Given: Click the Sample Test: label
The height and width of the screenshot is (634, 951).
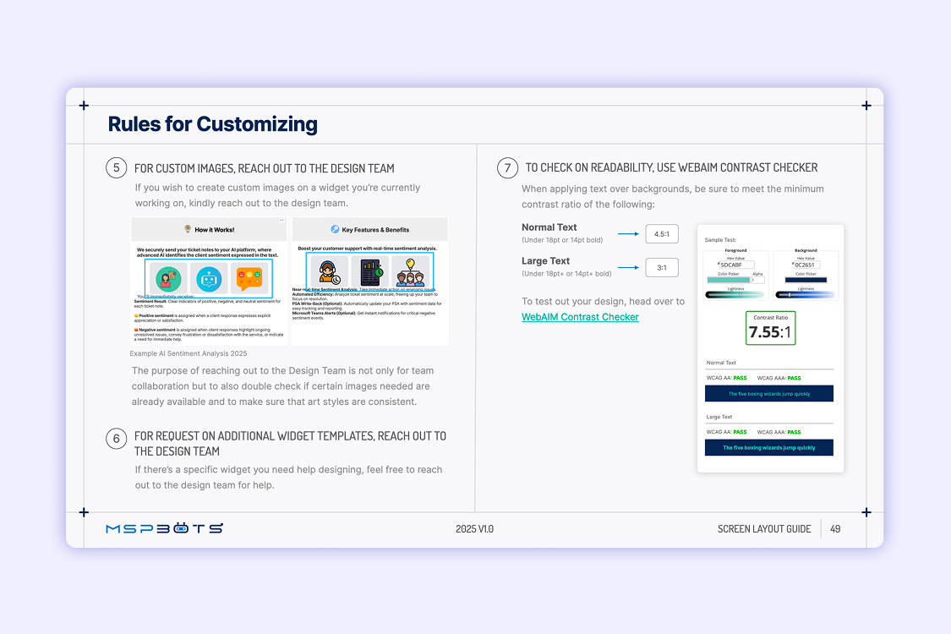Looking at the screenshot, I should click(x=720, y=239).
